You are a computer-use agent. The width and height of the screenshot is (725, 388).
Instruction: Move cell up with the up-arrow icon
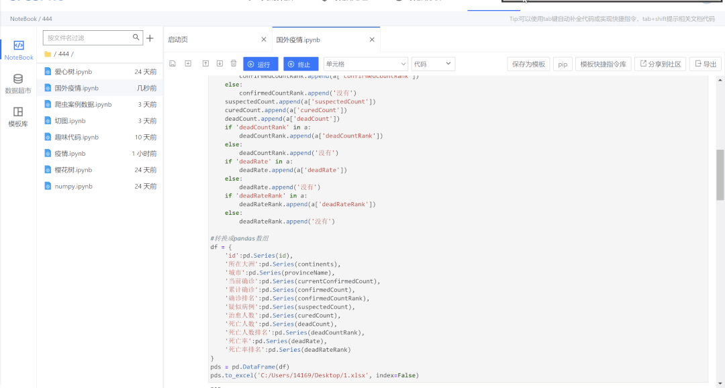[x=205, y=64]
